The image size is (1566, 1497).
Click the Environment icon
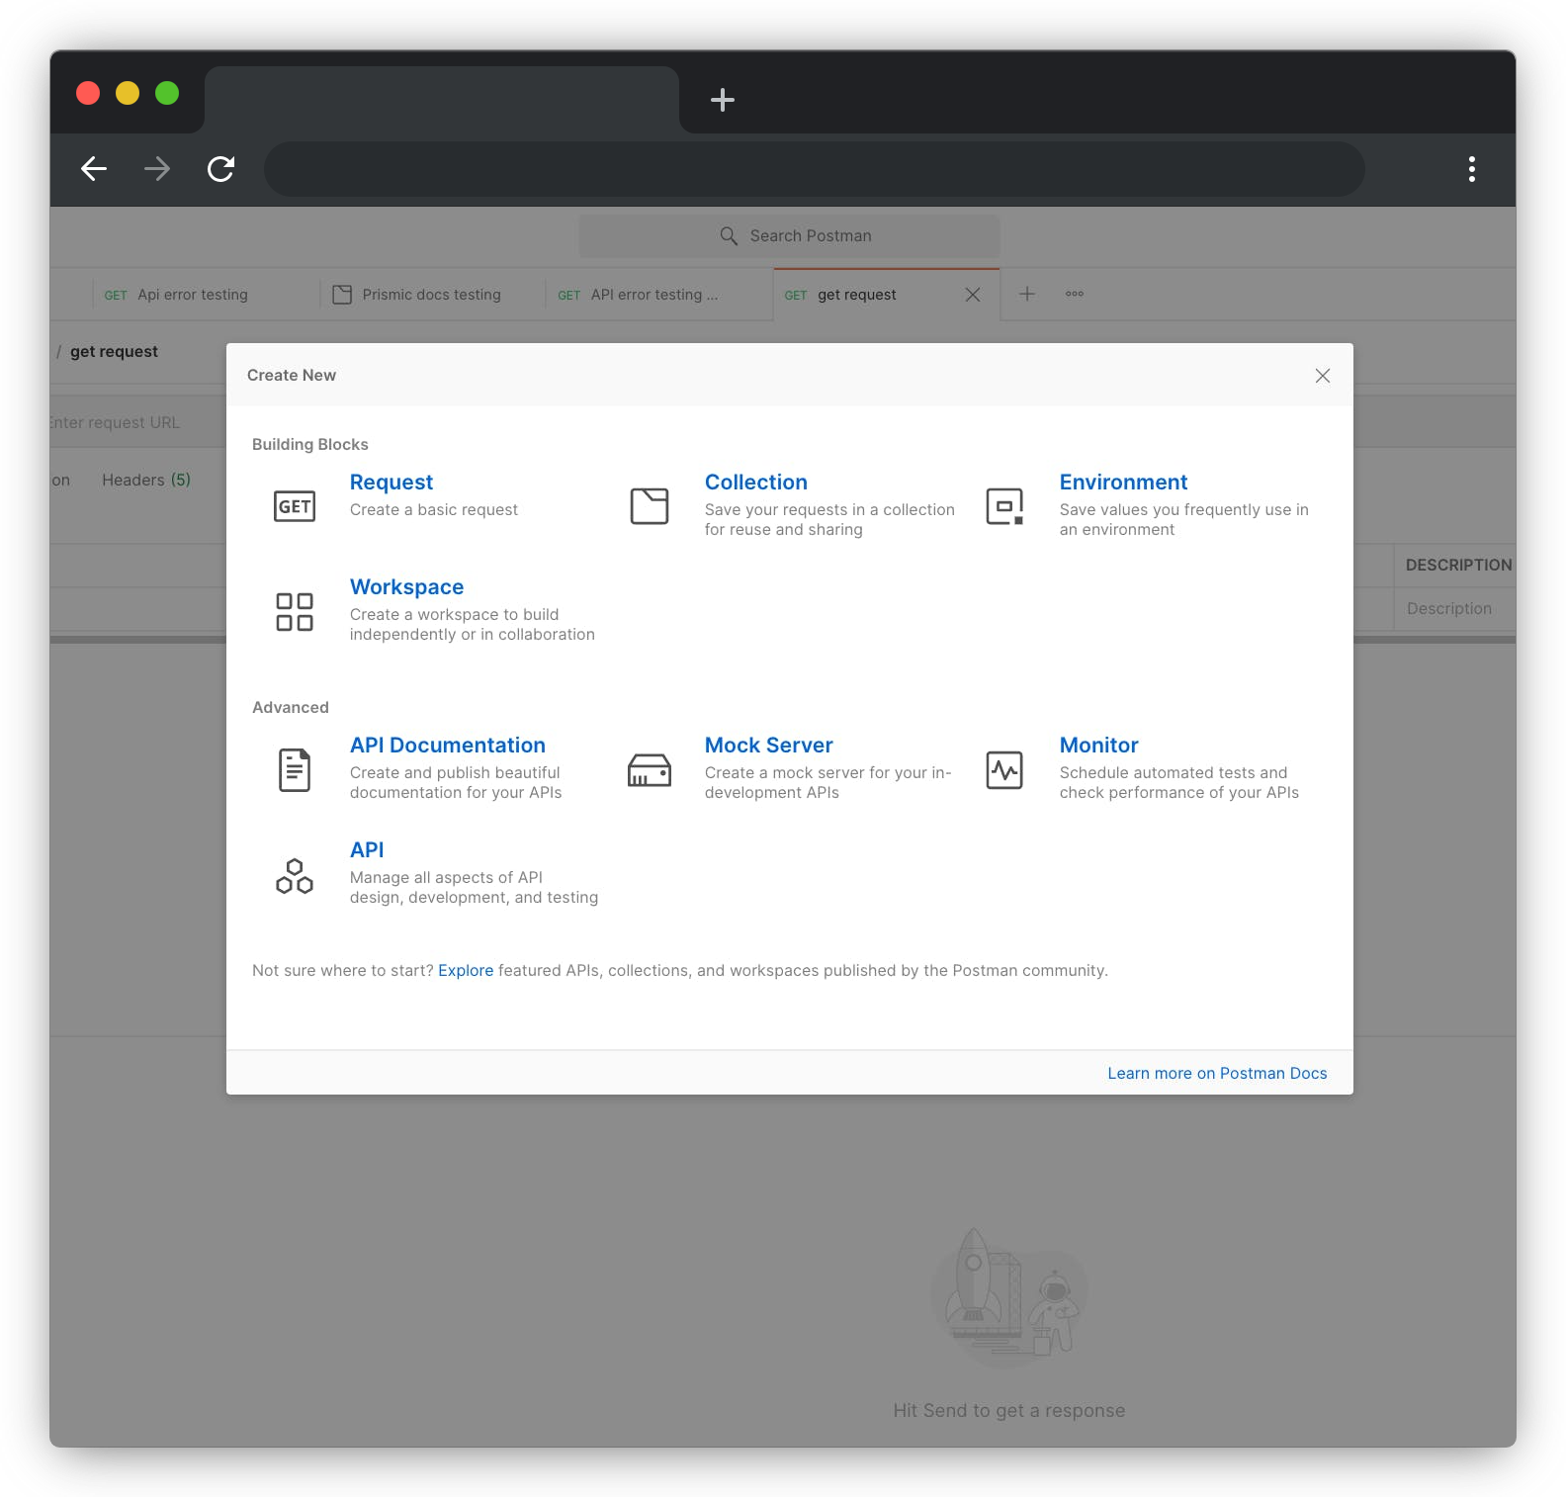[x=1004, y=506]
